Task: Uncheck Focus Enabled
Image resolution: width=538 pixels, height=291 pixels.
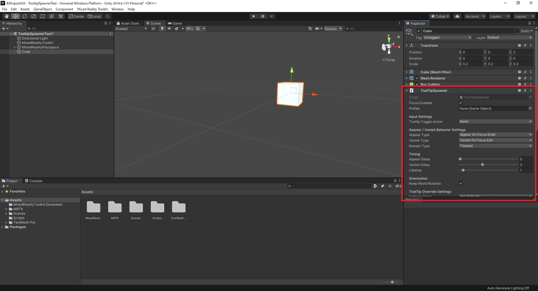Action: pos(460,103)
